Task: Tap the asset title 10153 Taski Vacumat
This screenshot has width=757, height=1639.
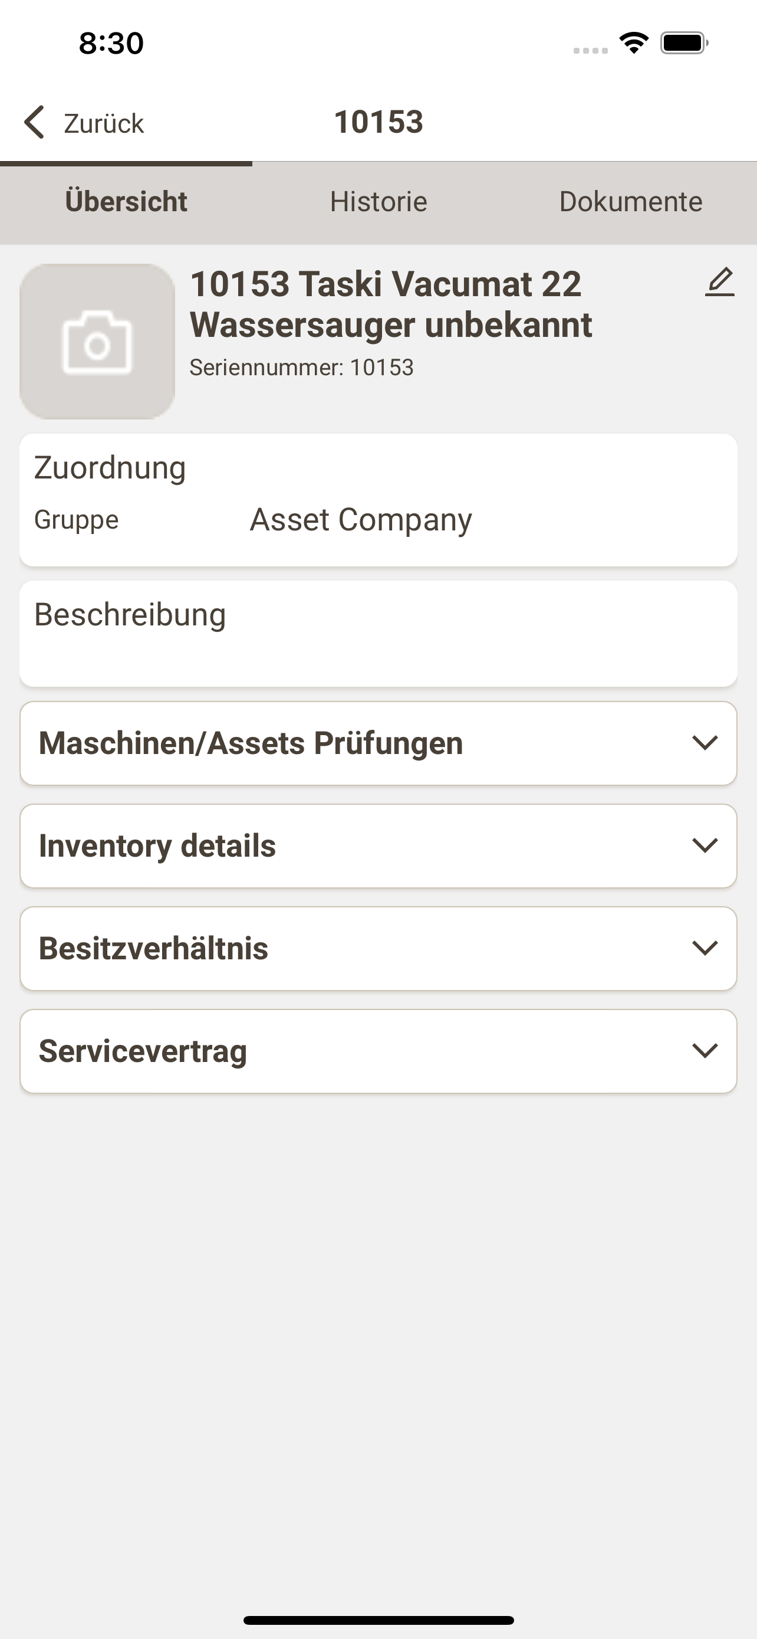Action: click(x=391, y=304)
